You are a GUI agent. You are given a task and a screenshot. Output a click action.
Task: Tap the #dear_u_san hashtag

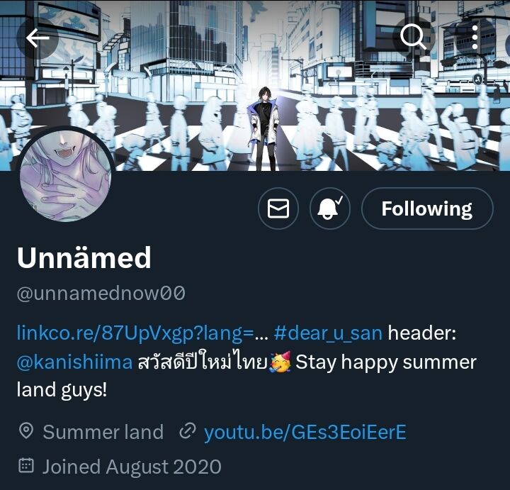328,333
